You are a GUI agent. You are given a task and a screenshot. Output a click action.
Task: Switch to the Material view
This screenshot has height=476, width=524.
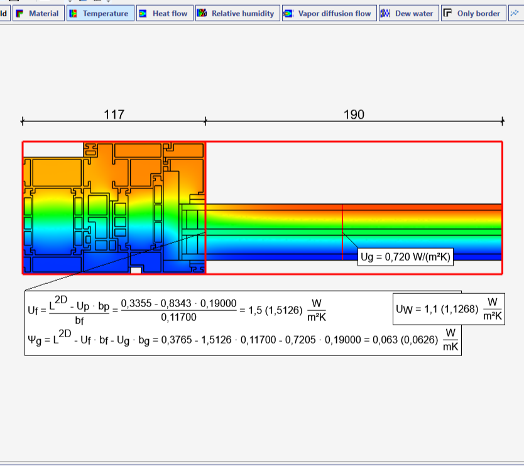[x=38, y=13]
